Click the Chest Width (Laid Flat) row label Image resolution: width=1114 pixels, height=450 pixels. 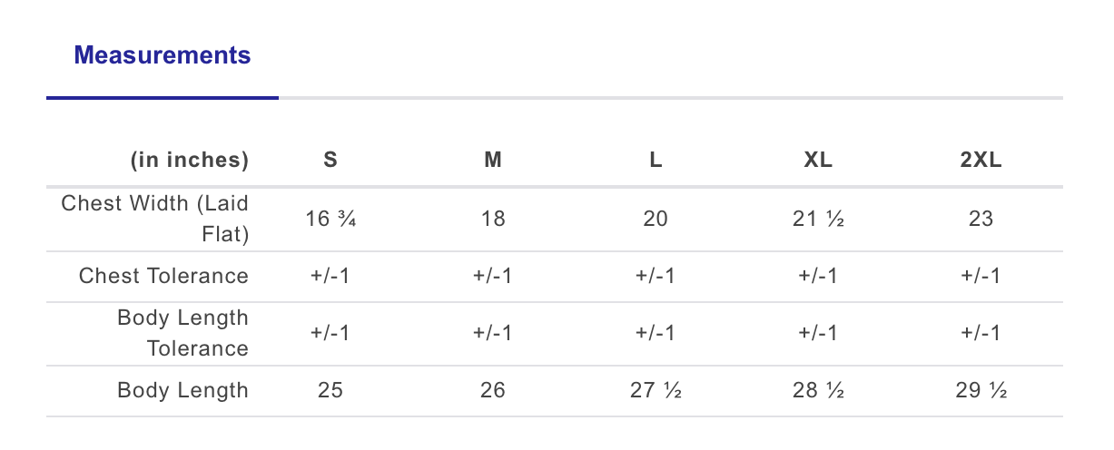(155, 219)
